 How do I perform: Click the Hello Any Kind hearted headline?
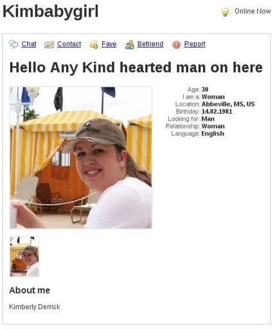coord(136,67)
